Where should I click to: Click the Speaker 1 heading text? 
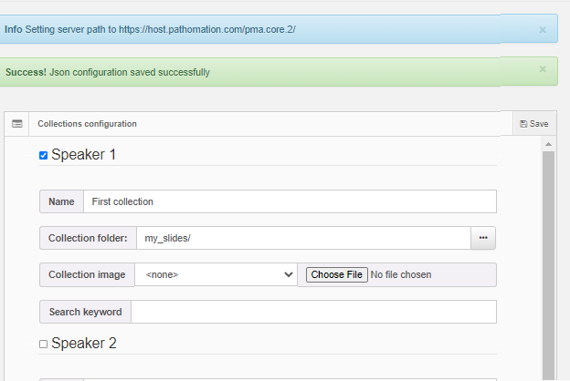(x=83, y=155)
